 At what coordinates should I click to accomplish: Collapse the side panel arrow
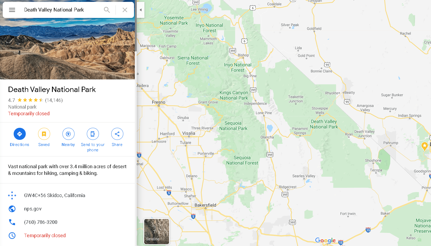(141, 10)
